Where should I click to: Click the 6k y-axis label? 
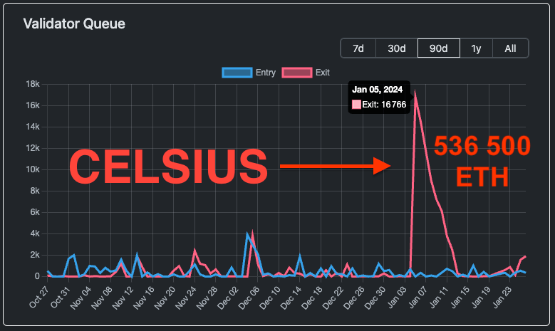35,212
